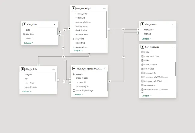Screen dimensions: 195x133
Task: Select the dim_hotels table header title
Action: tap(31, 69)
